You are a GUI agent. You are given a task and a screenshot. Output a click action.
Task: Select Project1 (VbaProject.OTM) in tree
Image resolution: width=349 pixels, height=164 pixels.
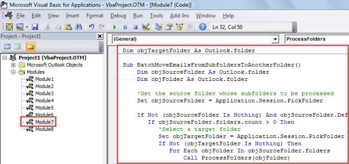(53, 58)
